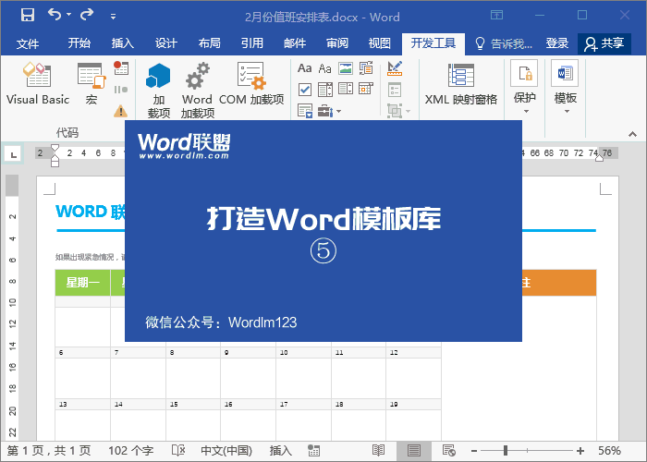Switch to the 设计 tab
The width and height of the screenshot is (647, 462).
point(165,43)
